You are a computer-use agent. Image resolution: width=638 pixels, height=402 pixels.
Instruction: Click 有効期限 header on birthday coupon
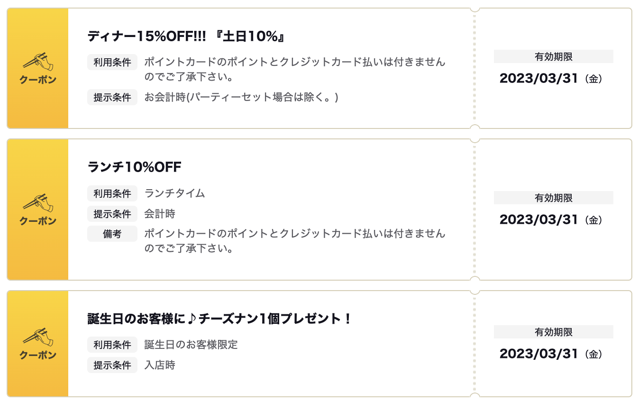pos(554,332)
